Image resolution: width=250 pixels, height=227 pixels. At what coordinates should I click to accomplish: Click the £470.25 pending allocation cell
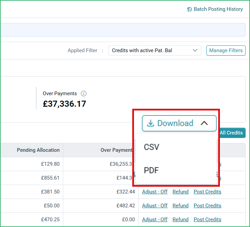click(50, 219)
